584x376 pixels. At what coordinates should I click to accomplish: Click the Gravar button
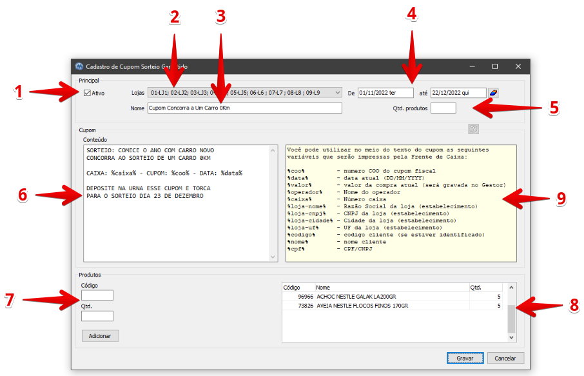point(465,358)
